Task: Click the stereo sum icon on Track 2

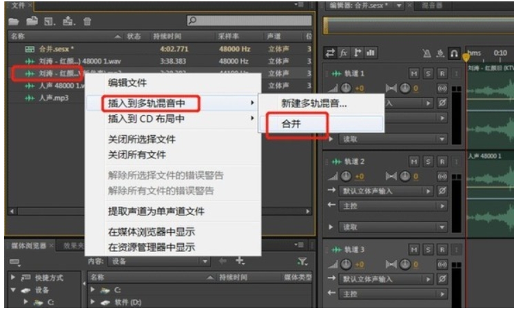Action: click(442, 176)
